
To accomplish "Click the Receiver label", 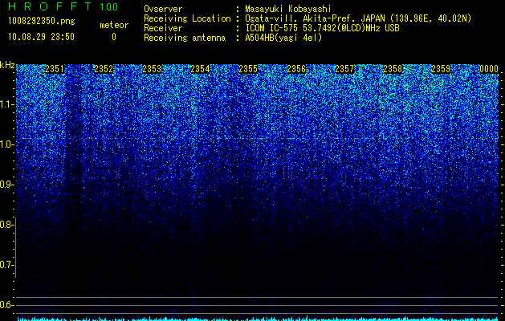I will tap(163, 28).
